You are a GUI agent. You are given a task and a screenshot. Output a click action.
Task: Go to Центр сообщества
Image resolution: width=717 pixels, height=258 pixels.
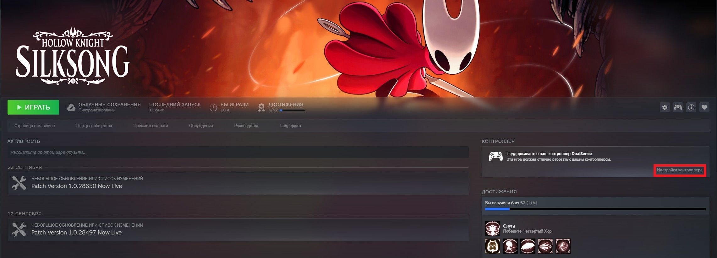[x=94, y=126]
